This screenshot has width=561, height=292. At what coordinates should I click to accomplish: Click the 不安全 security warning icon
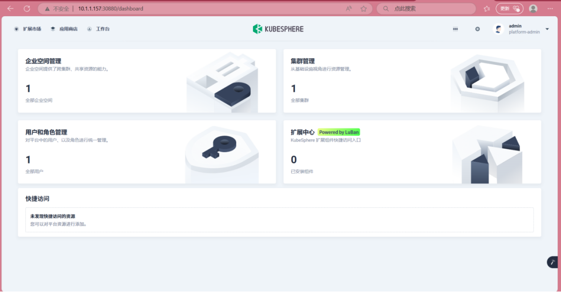pos(47,9)
